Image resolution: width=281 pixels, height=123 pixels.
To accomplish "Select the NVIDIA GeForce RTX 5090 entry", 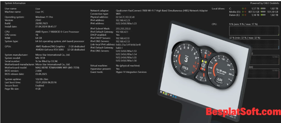I will (60, 50).
